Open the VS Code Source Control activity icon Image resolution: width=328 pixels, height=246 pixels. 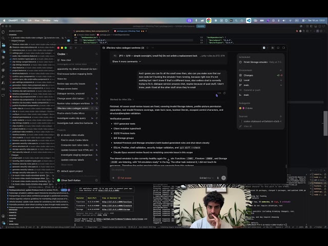click(4, 45)
